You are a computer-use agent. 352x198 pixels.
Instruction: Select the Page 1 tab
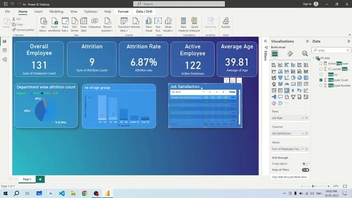tap(27, 179)
